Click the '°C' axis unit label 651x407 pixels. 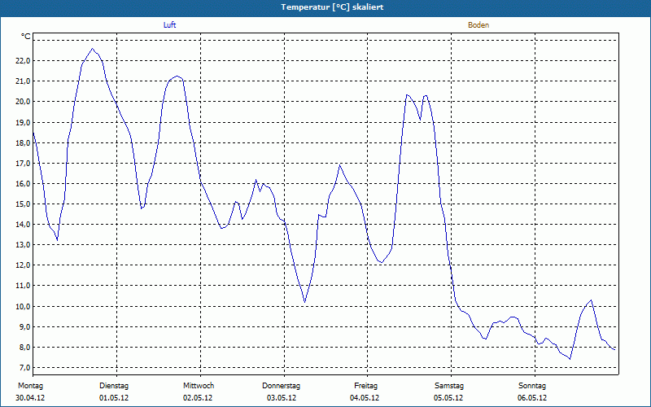click(26, 37)
